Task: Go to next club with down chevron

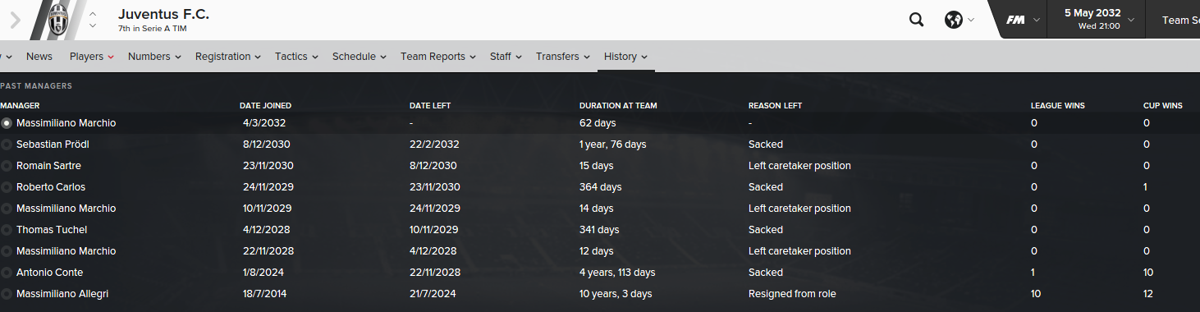Action: (93, 26)
